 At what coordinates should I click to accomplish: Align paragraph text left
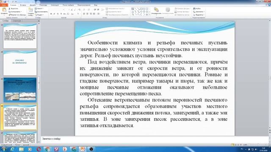(84, 14)
